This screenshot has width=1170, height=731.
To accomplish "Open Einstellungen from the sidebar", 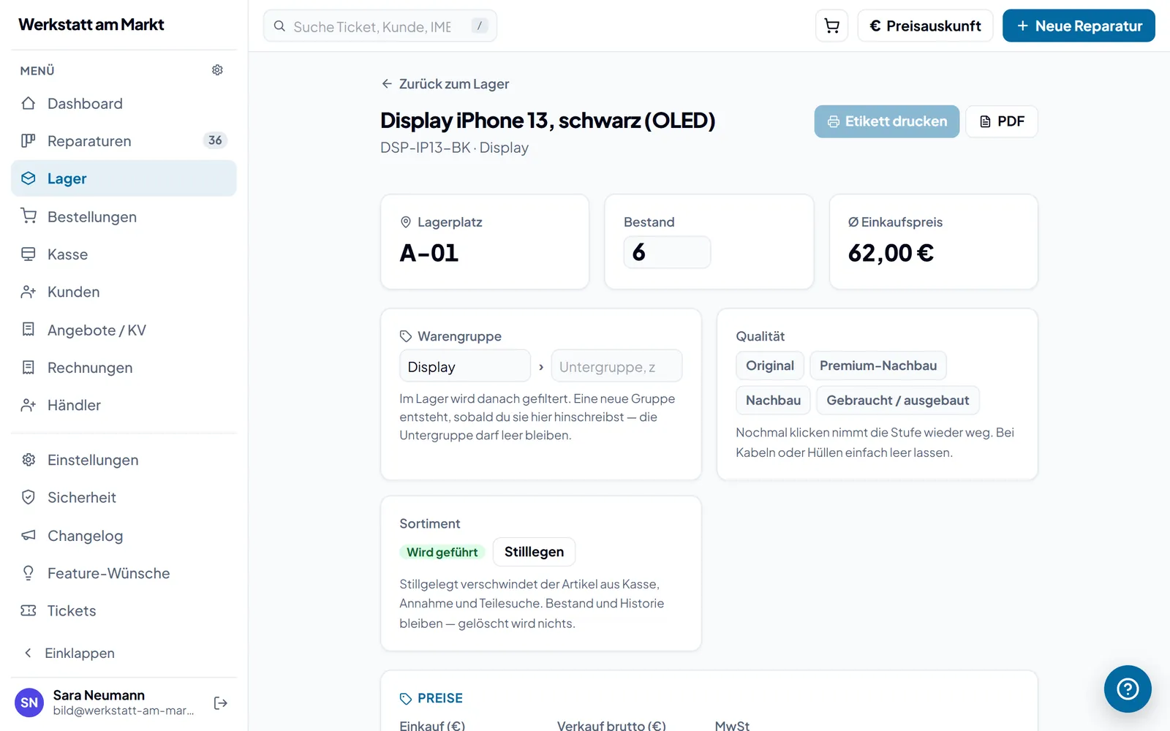I will coord(124,460).
